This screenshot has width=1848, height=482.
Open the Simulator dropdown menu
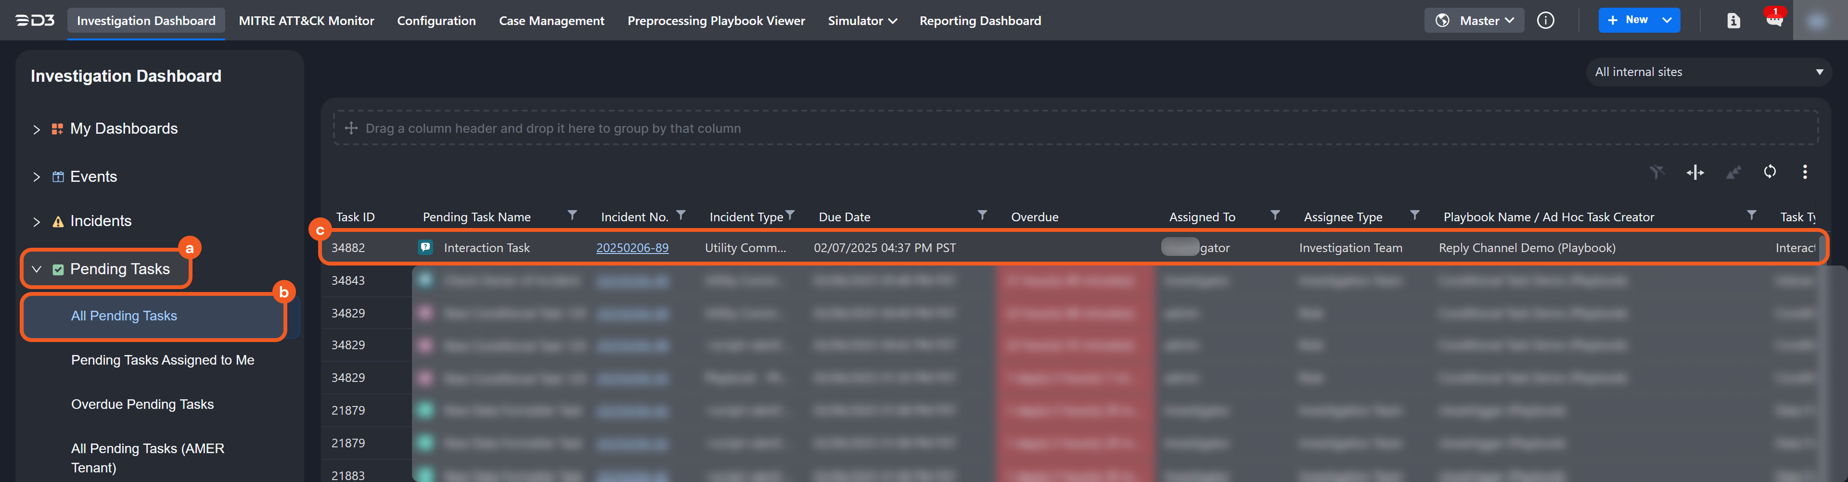point(862,21)
